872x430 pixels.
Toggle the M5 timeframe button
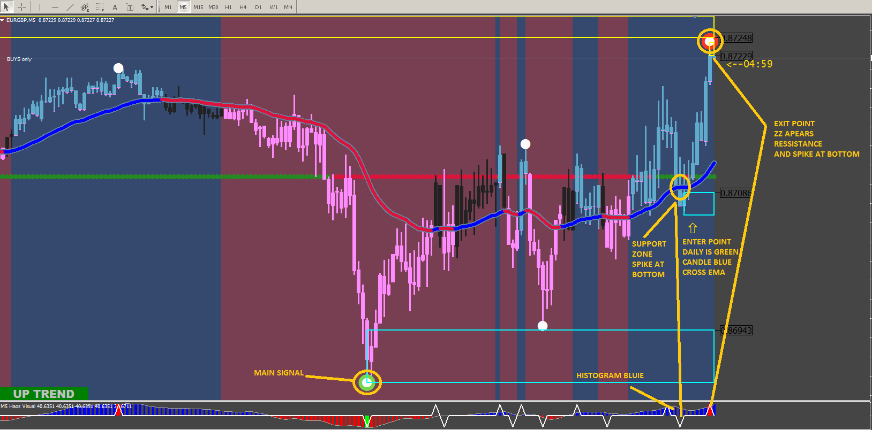click(x=183, y=7)
